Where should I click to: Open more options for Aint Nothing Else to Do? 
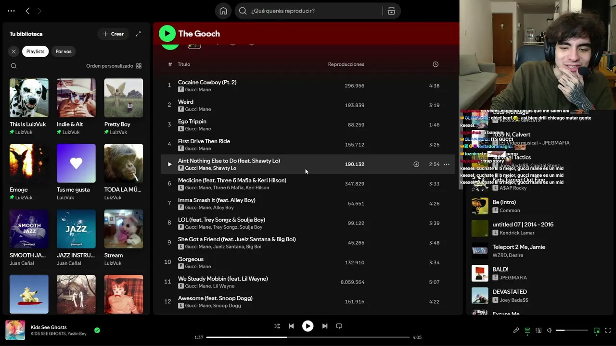[447, 164]
